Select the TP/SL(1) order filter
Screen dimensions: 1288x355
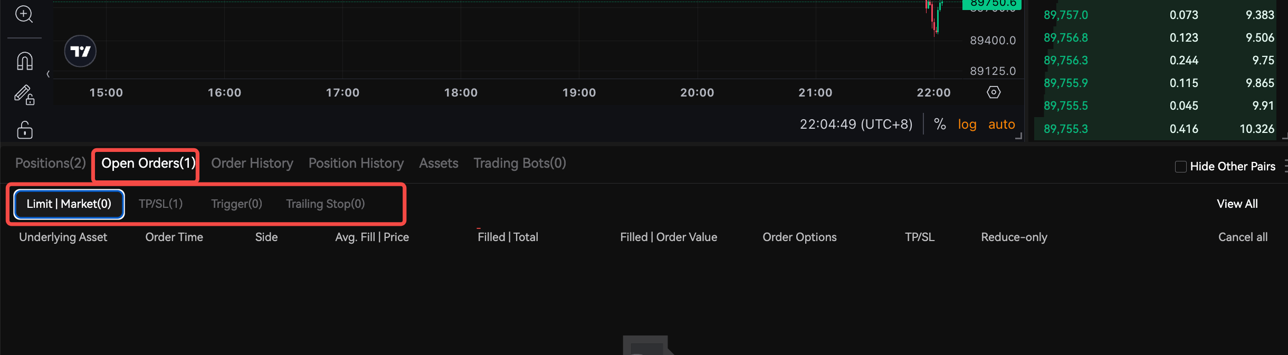click(161, 204)
